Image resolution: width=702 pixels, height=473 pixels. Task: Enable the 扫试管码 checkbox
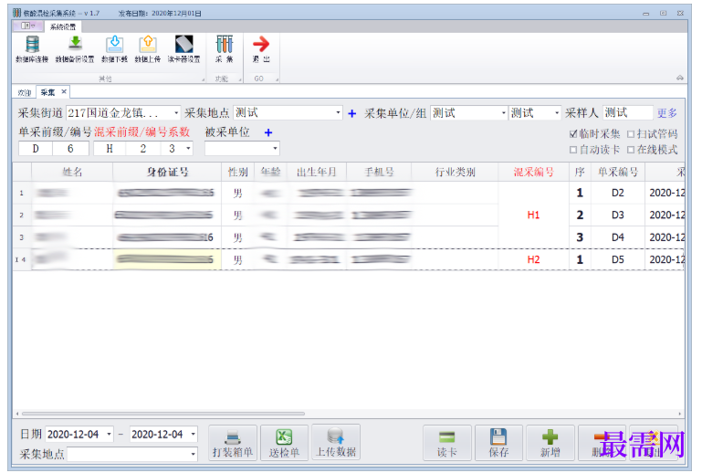pyautogui.click(x=631, y=134)
